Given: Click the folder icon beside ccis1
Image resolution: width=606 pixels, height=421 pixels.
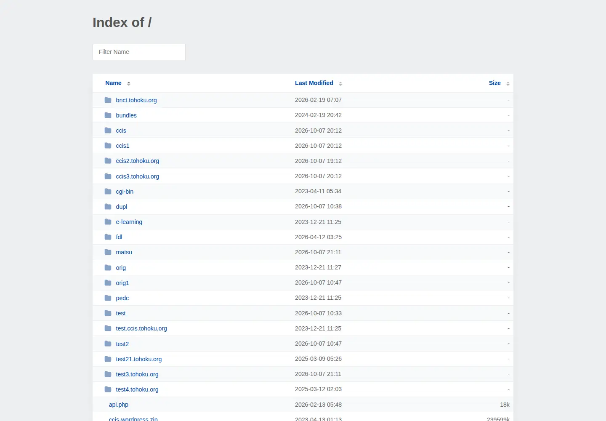Looking at the screenshot, I should tap(108, 146).
